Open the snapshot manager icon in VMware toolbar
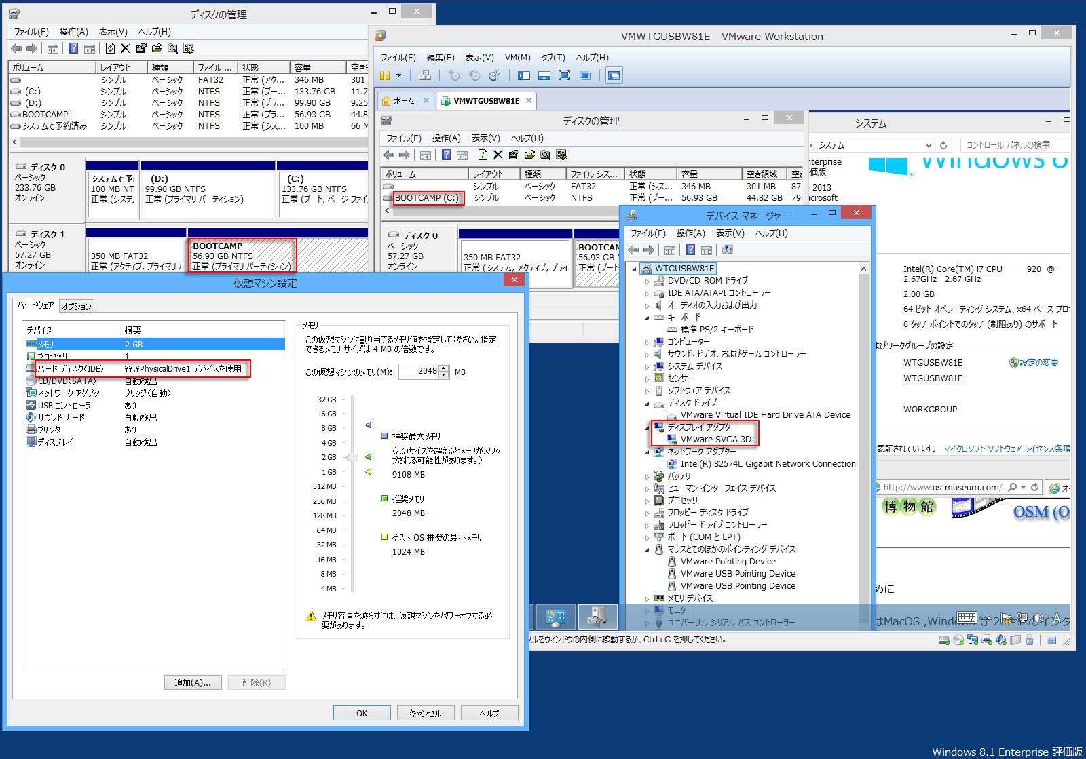The image size is (1086, 759). [x=495, y=75]
